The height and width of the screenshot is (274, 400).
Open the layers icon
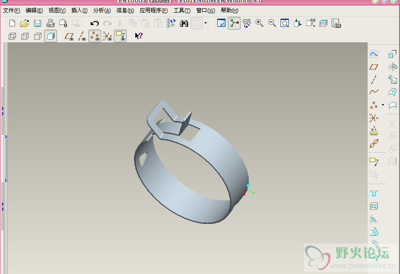(x=323, y=24)
